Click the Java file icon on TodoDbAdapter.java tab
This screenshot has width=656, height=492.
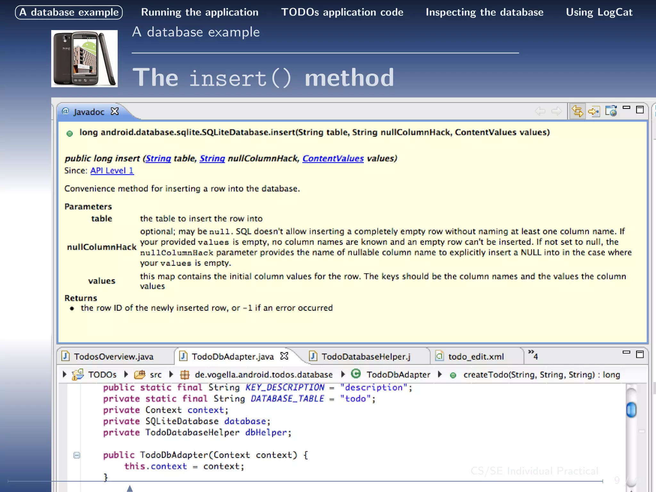(x=183, y=356)
